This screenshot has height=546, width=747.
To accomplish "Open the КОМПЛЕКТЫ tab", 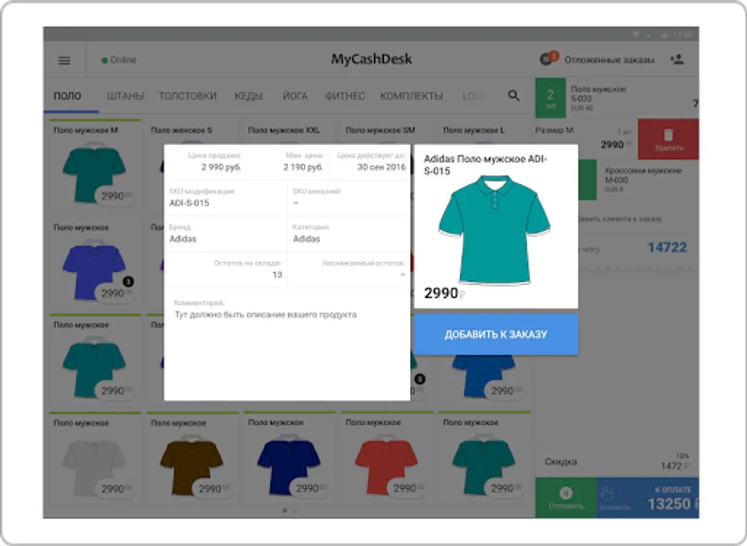I will pos(411,96).
